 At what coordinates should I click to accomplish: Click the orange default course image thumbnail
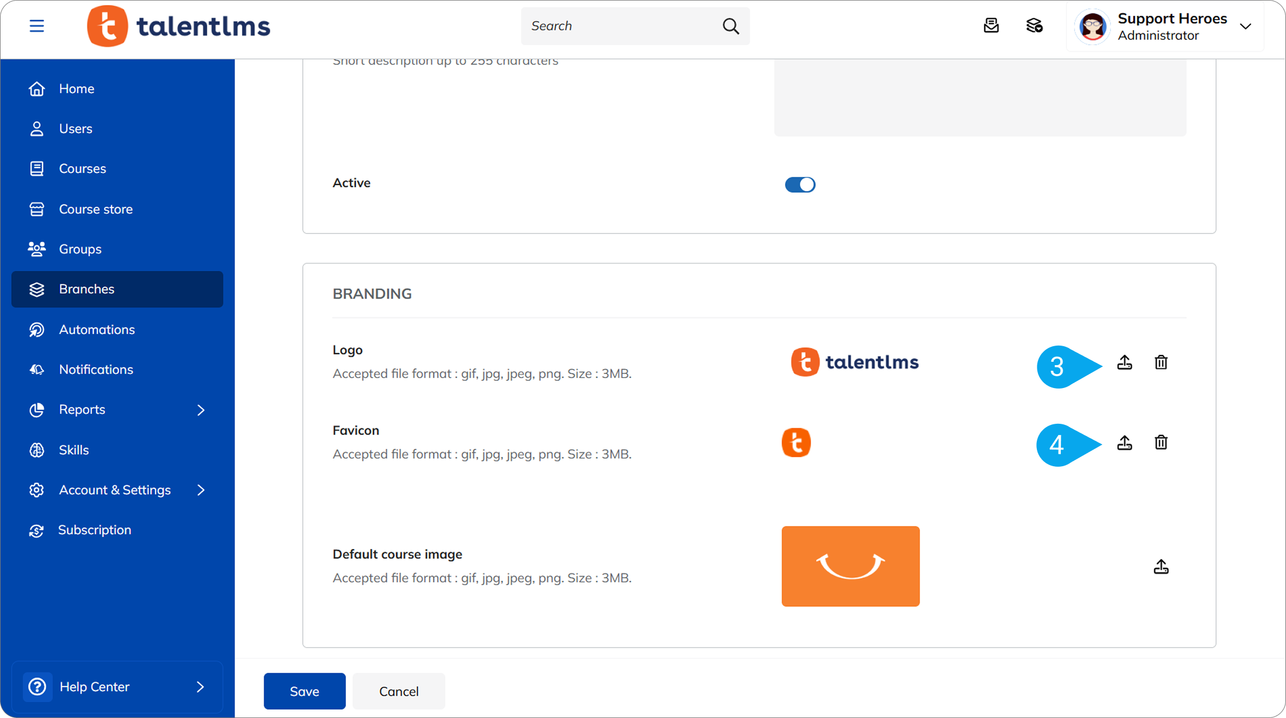click(850, 566)
